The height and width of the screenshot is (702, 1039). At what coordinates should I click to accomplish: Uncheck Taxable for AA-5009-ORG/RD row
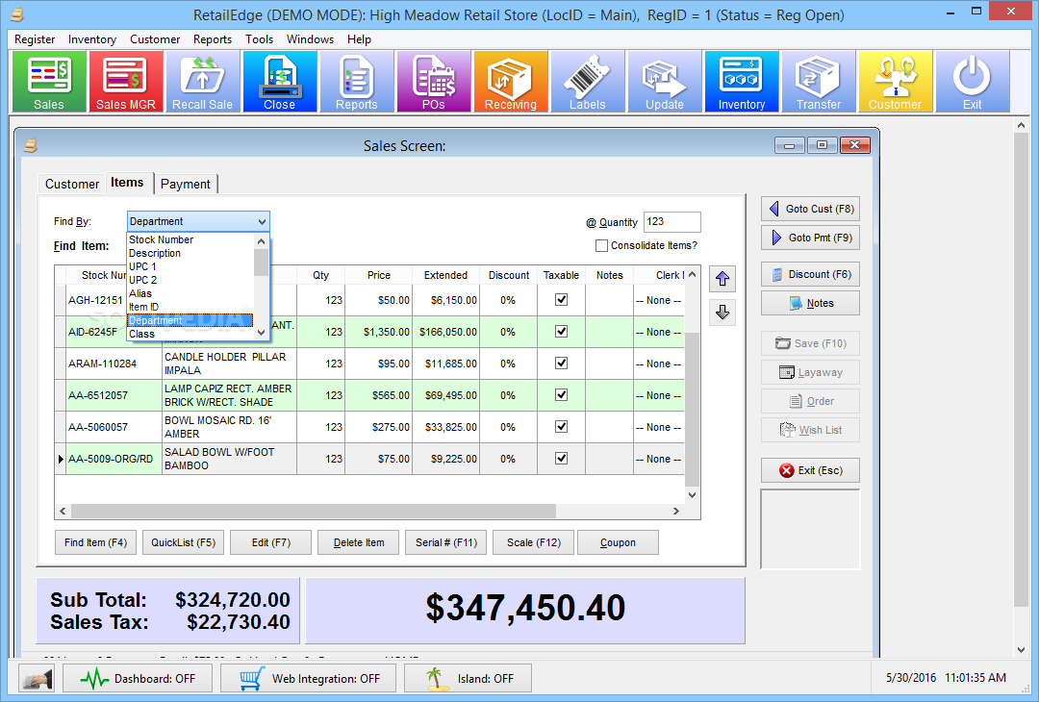point(561,459)
